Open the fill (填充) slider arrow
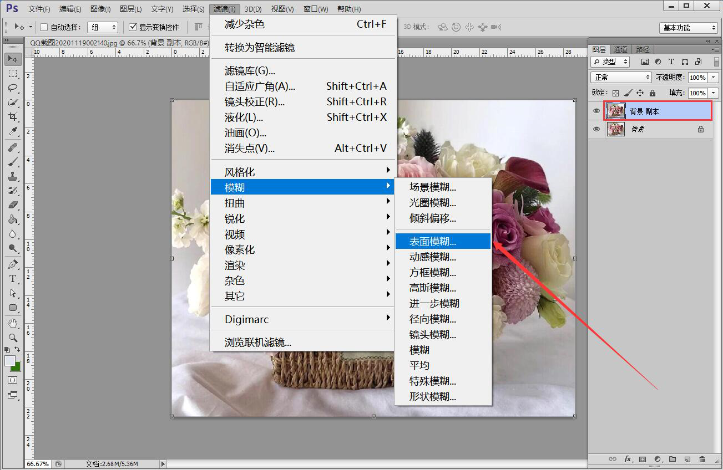This screenshot has height=470, width=723. tap(714, 93)
